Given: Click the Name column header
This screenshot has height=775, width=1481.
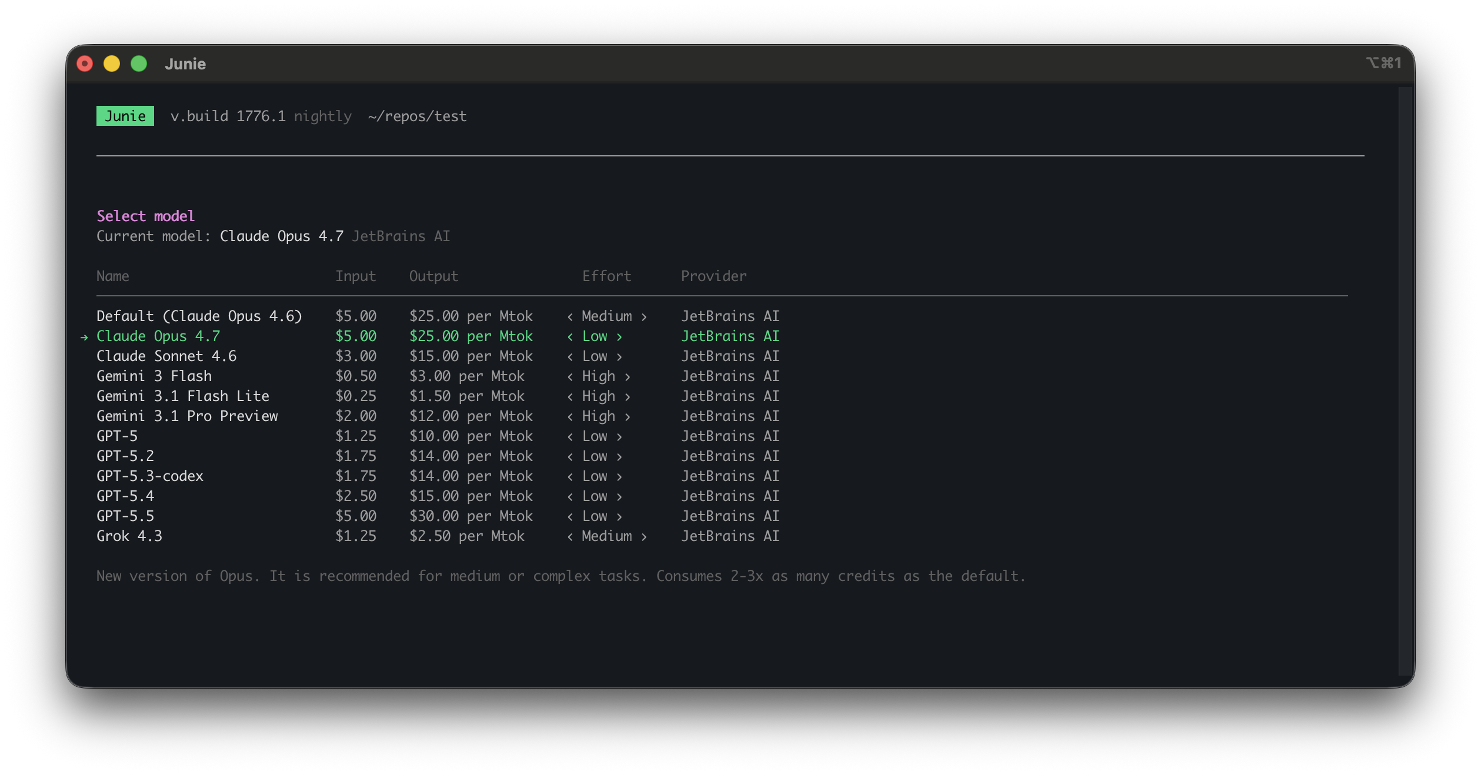Looking at the screenshot, I should 113,276.
